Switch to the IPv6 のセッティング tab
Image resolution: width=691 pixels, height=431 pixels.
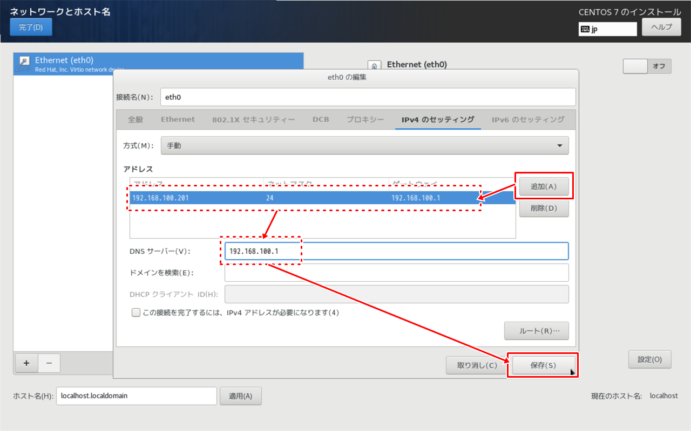click(x=528, y=119)
